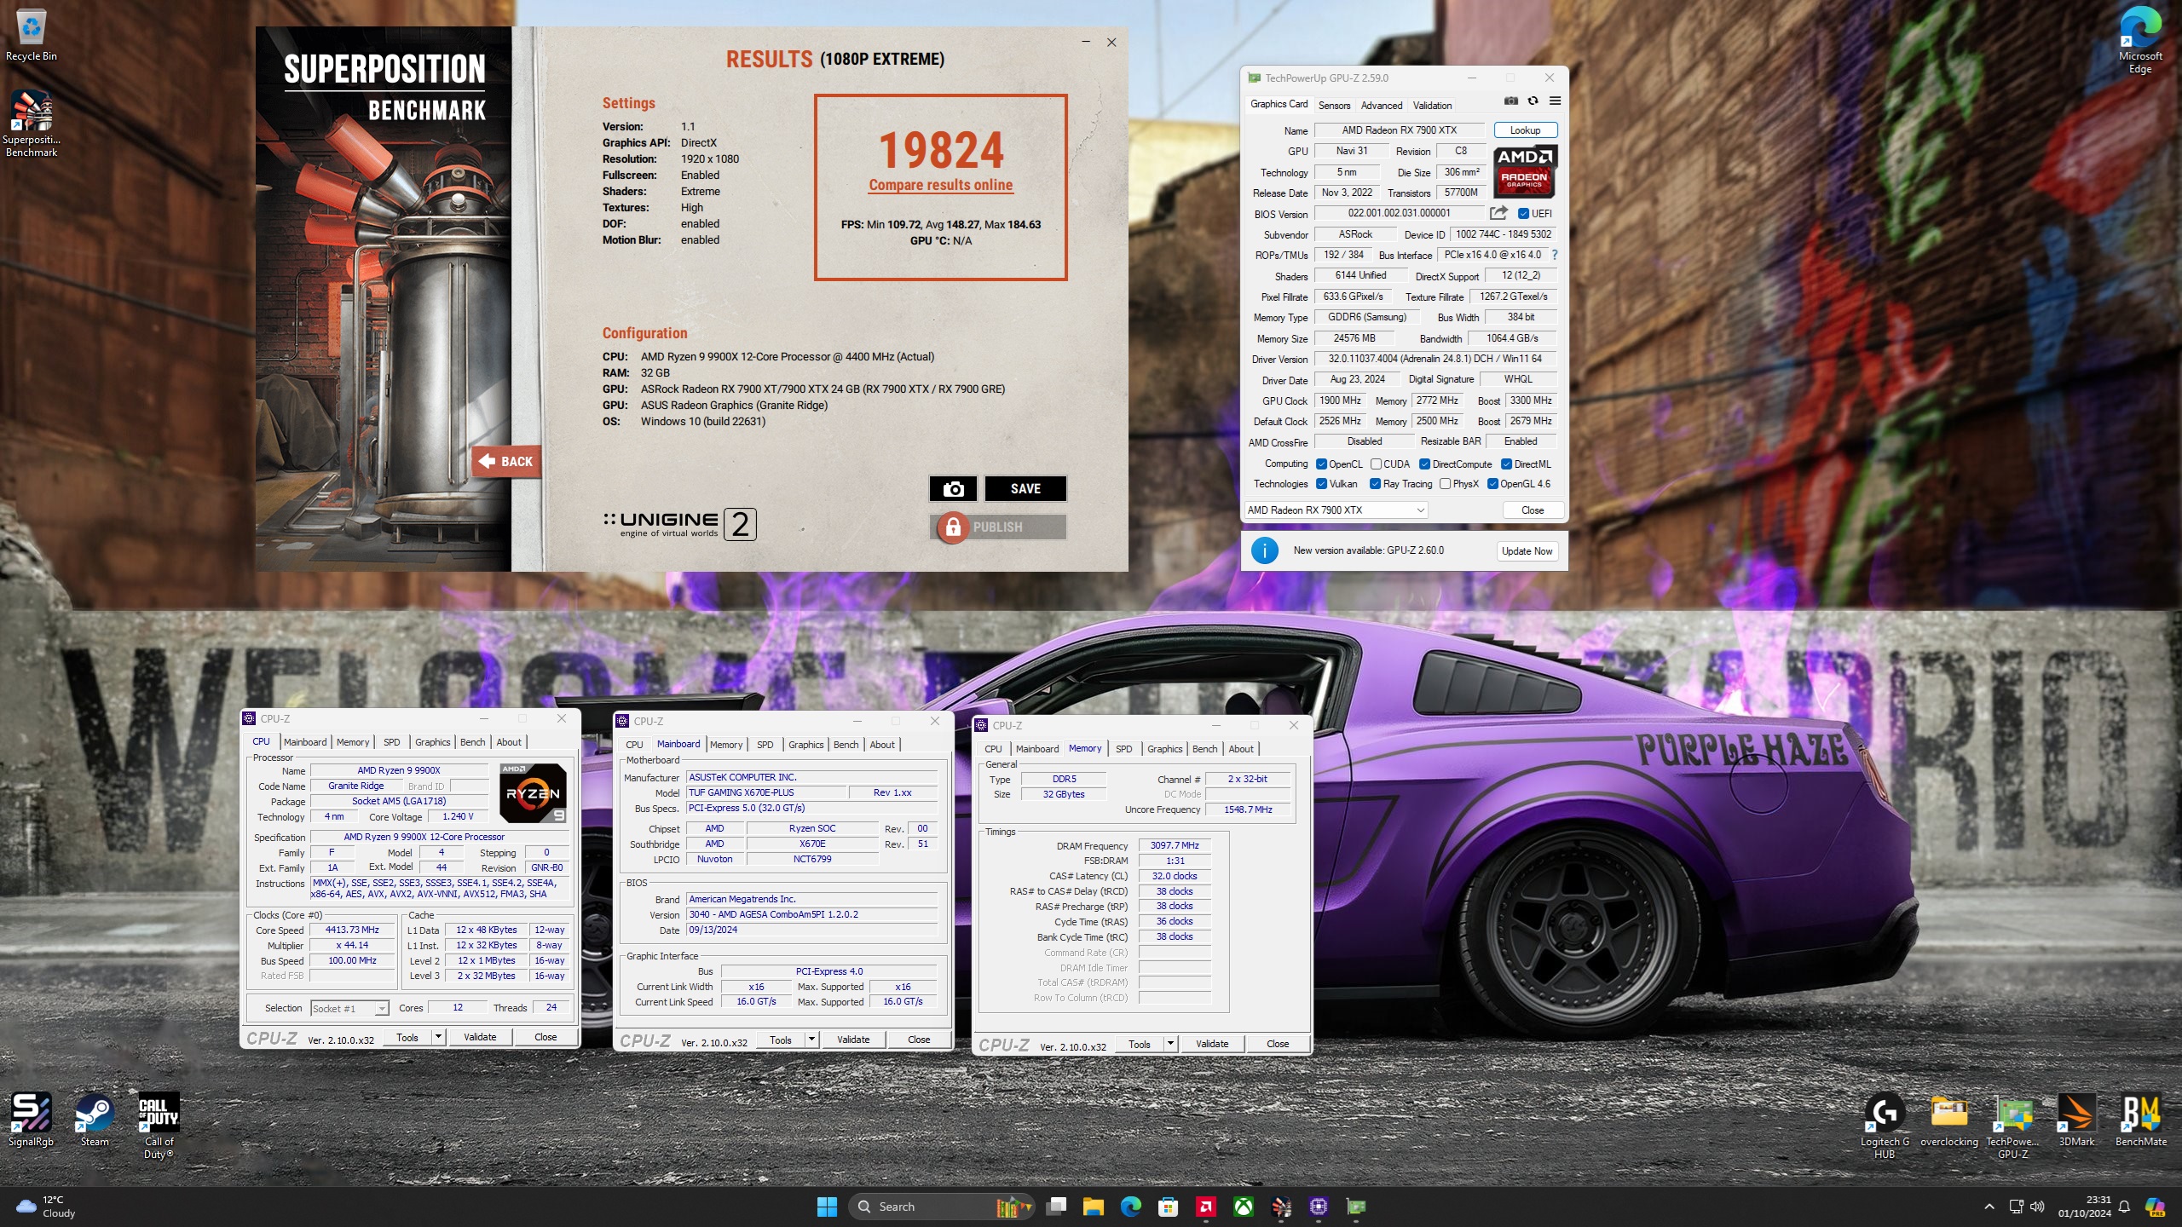Expand the Tools arrow in the CPU-Z Memory window

tap(1170, 1044)
